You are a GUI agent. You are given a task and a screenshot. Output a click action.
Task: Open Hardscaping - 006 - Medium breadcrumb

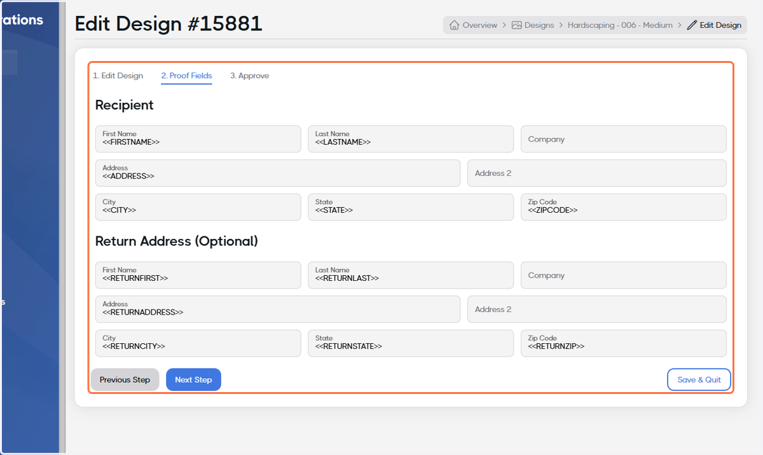620,25
